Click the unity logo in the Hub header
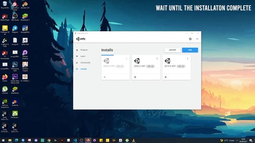 click(80, 39)
